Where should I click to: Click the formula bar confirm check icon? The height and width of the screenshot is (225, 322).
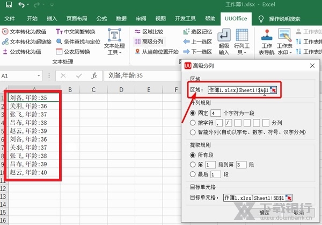pyautogui.click(x=79, y=76)
